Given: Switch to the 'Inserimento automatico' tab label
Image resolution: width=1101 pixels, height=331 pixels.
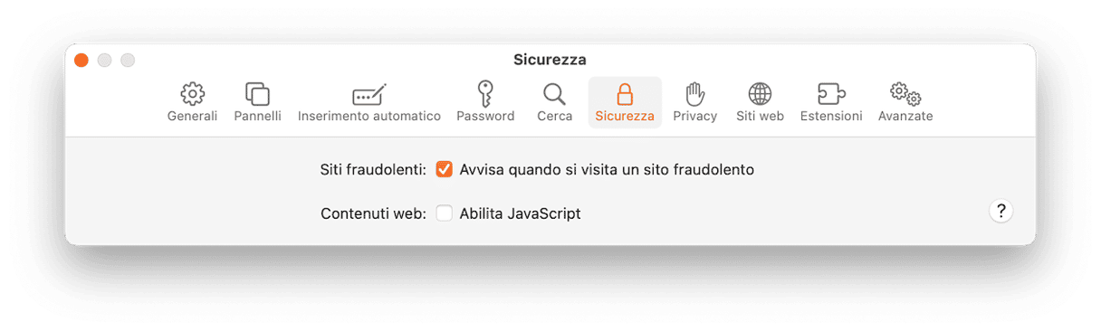Looking at the screenshot, I should click(x=369, y=117).
